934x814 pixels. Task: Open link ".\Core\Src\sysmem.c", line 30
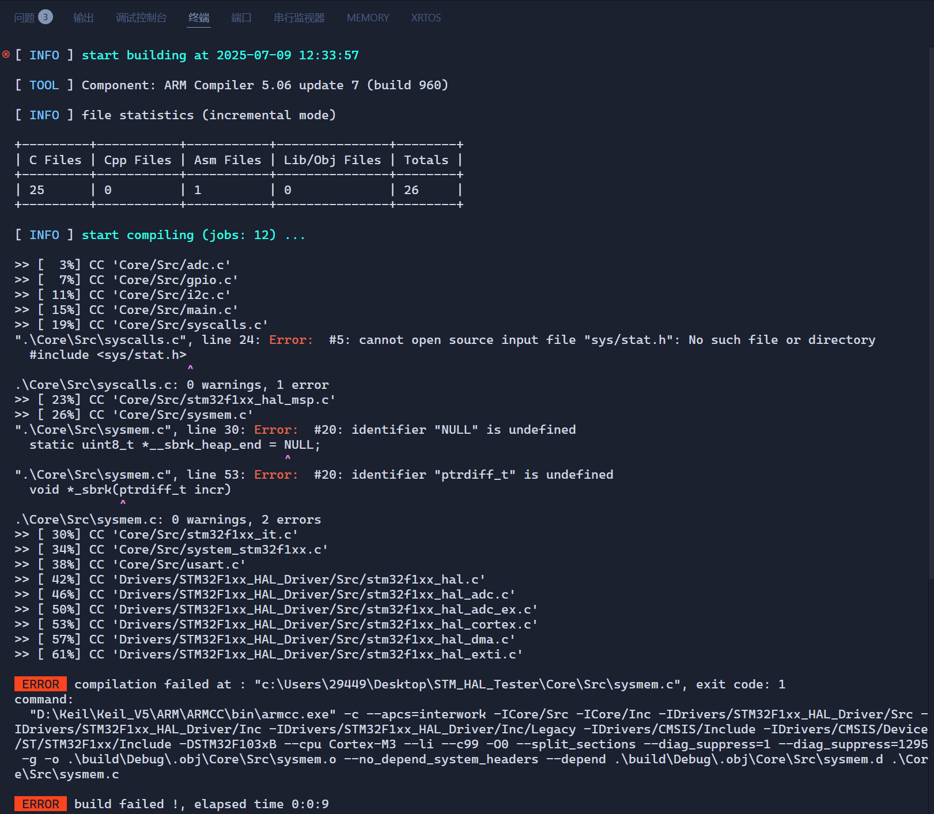click(130, 430)
